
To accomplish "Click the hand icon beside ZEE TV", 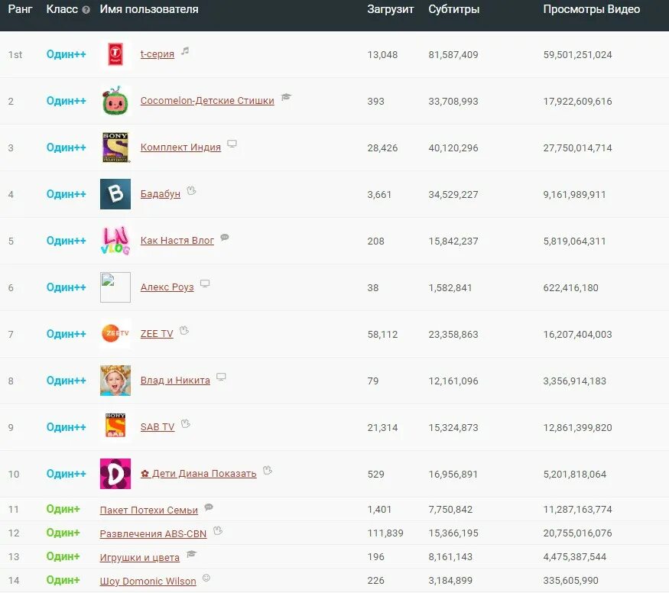I will click(x=184, y=330).
